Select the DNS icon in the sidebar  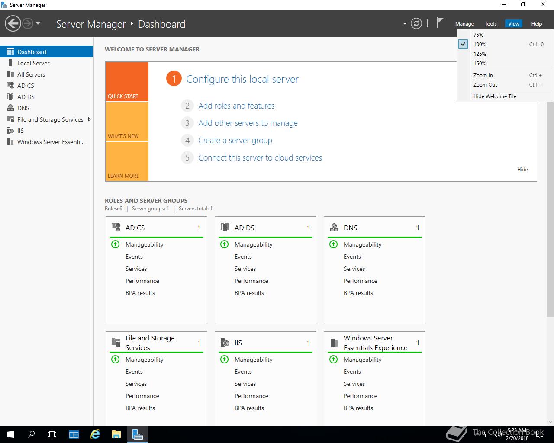(x=10, y=108)
